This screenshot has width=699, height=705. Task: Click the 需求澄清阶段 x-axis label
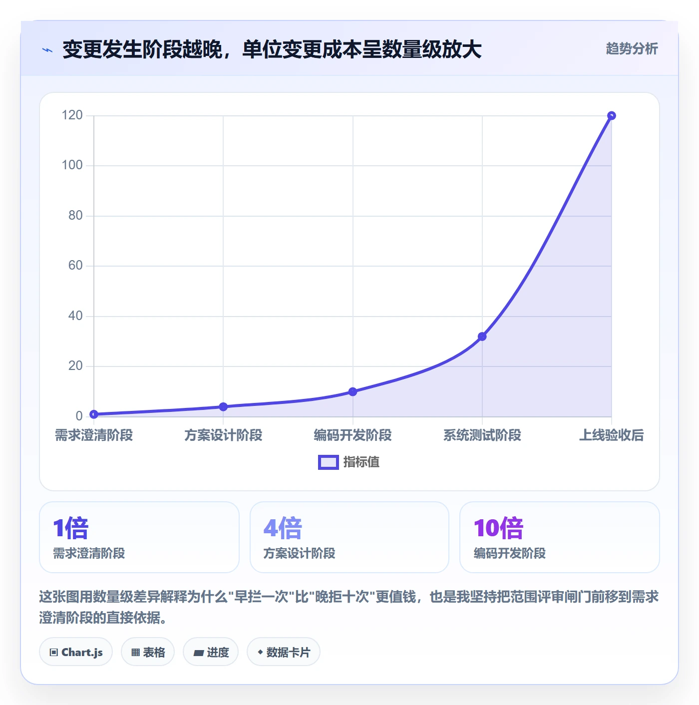click(x=94, y=435)
